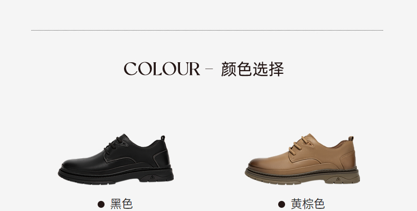The image size is (417, 211).
Task: Click the COLOUR heading text
Action: [162, 69]
